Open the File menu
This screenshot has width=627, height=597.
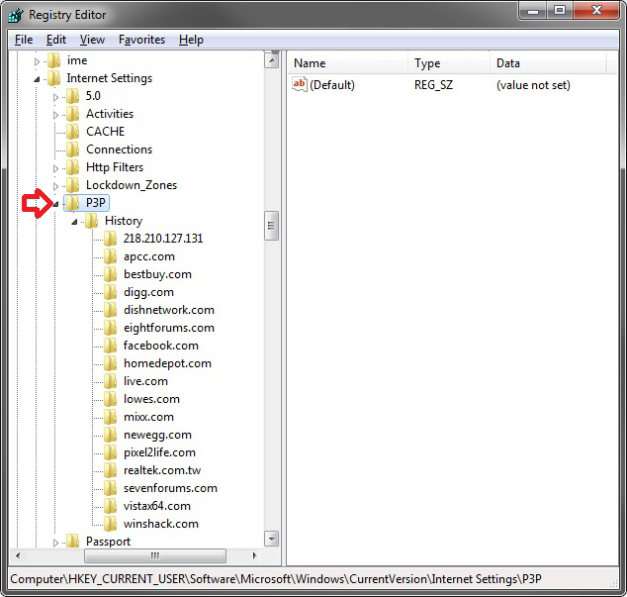(24, 40)
